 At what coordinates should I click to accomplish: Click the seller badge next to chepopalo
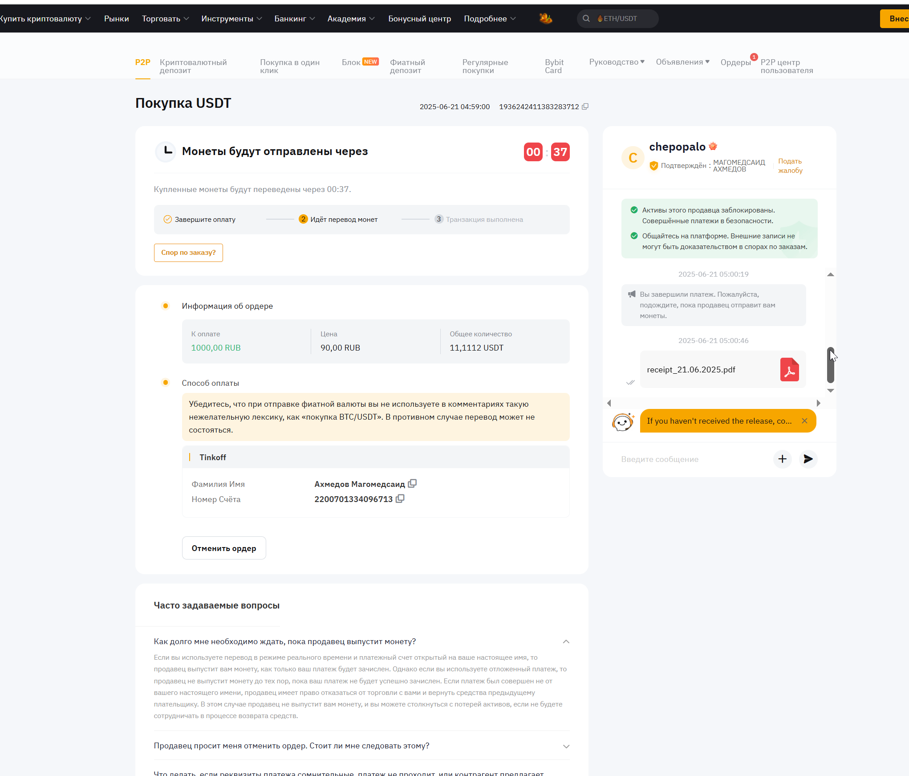pyautogui.click(x=713, y=146)
